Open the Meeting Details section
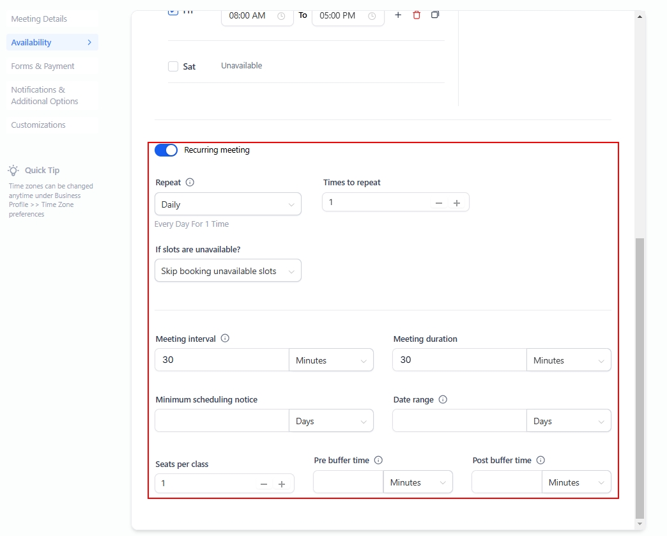 tap(39, 19)
